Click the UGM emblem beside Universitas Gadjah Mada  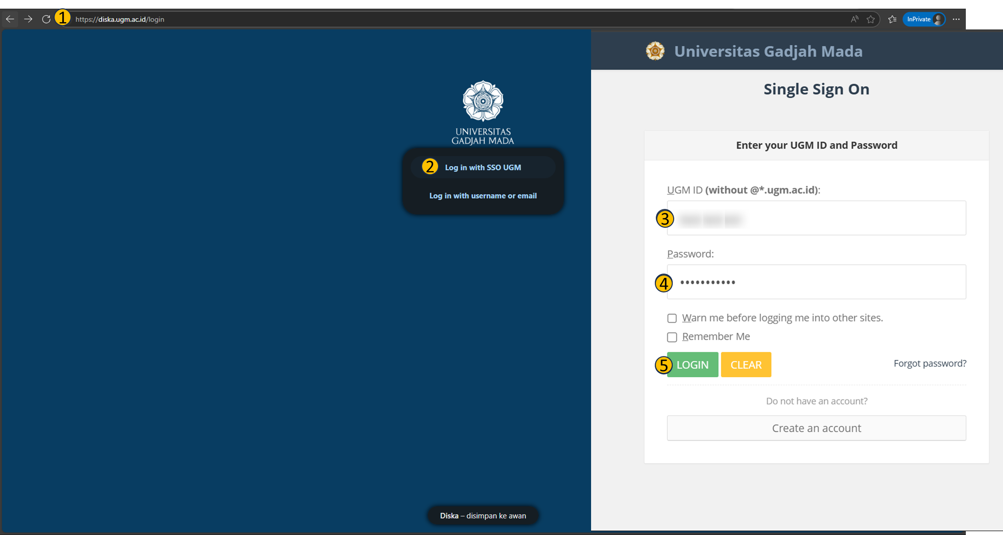(x=655, y=51)
